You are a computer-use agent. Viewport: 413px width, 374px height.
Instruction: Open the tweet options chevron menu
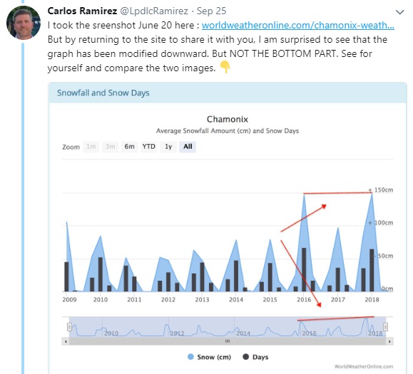click(399, 12)
